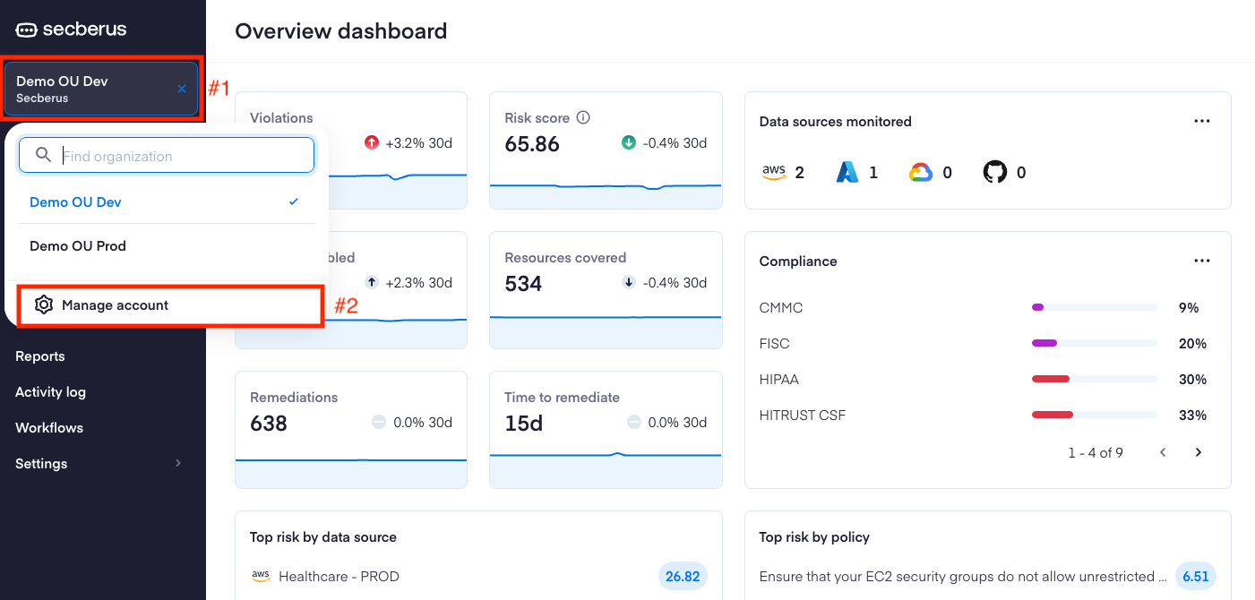Open Workflows in the sidebar
The image size is (1255, 600).
pos(49,428)
